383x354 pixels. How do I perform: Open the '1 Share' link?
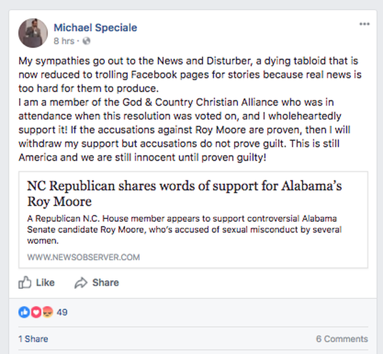pos(33,339)
